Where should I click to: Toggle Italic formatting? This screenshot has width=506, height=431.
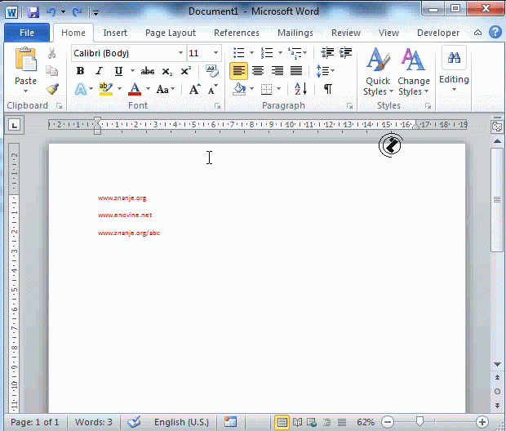pos(99,71)
